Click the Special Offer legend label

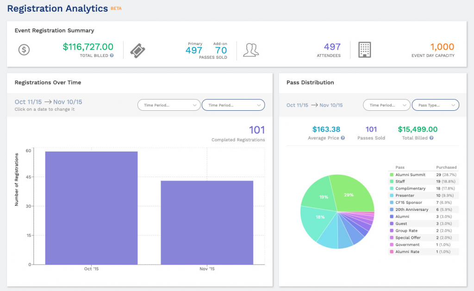408,238
